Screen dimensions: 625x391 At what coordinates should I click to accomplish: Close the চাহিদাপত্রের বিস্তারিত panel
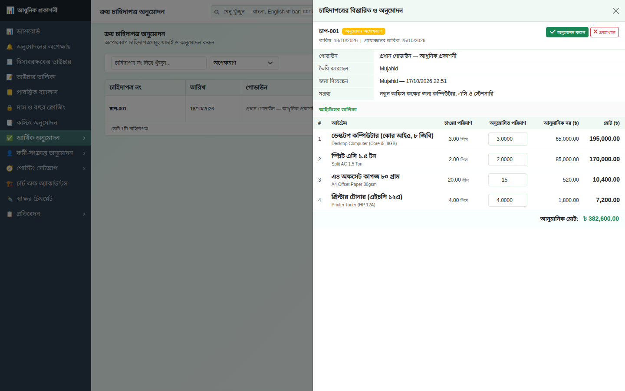point(616,11)
